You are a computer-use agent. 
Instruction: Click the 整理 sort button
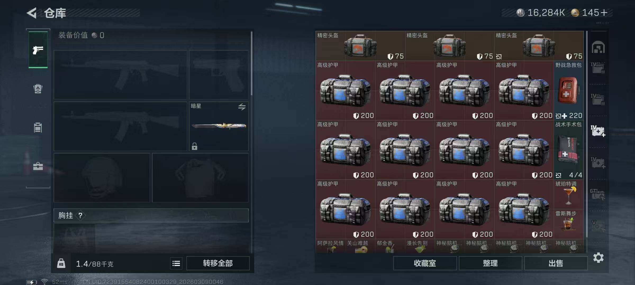point(490,263)
